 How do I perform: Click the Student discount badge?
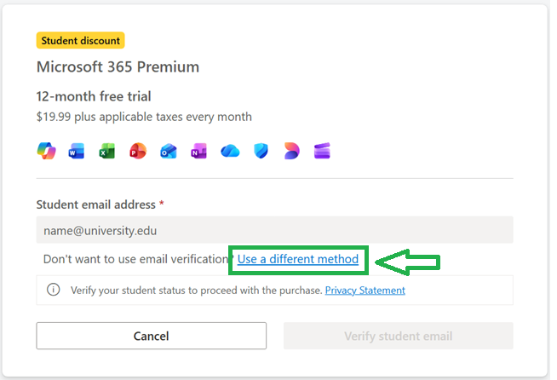pos(81,41)
